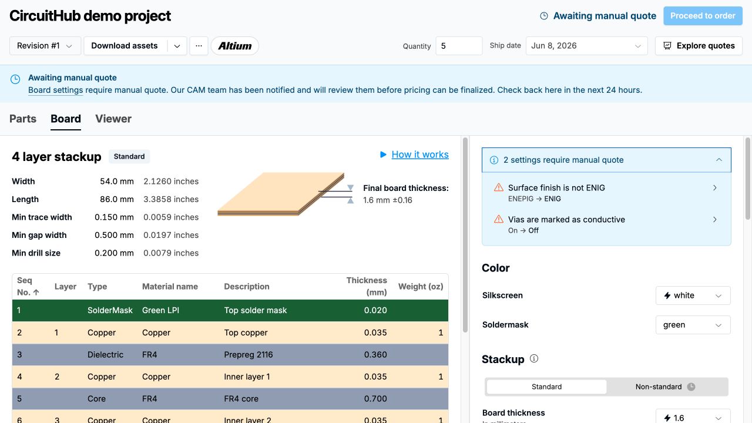The image size is (752, 423).
Task: Click the Altium logo button
Action: [x=235, y=46]
